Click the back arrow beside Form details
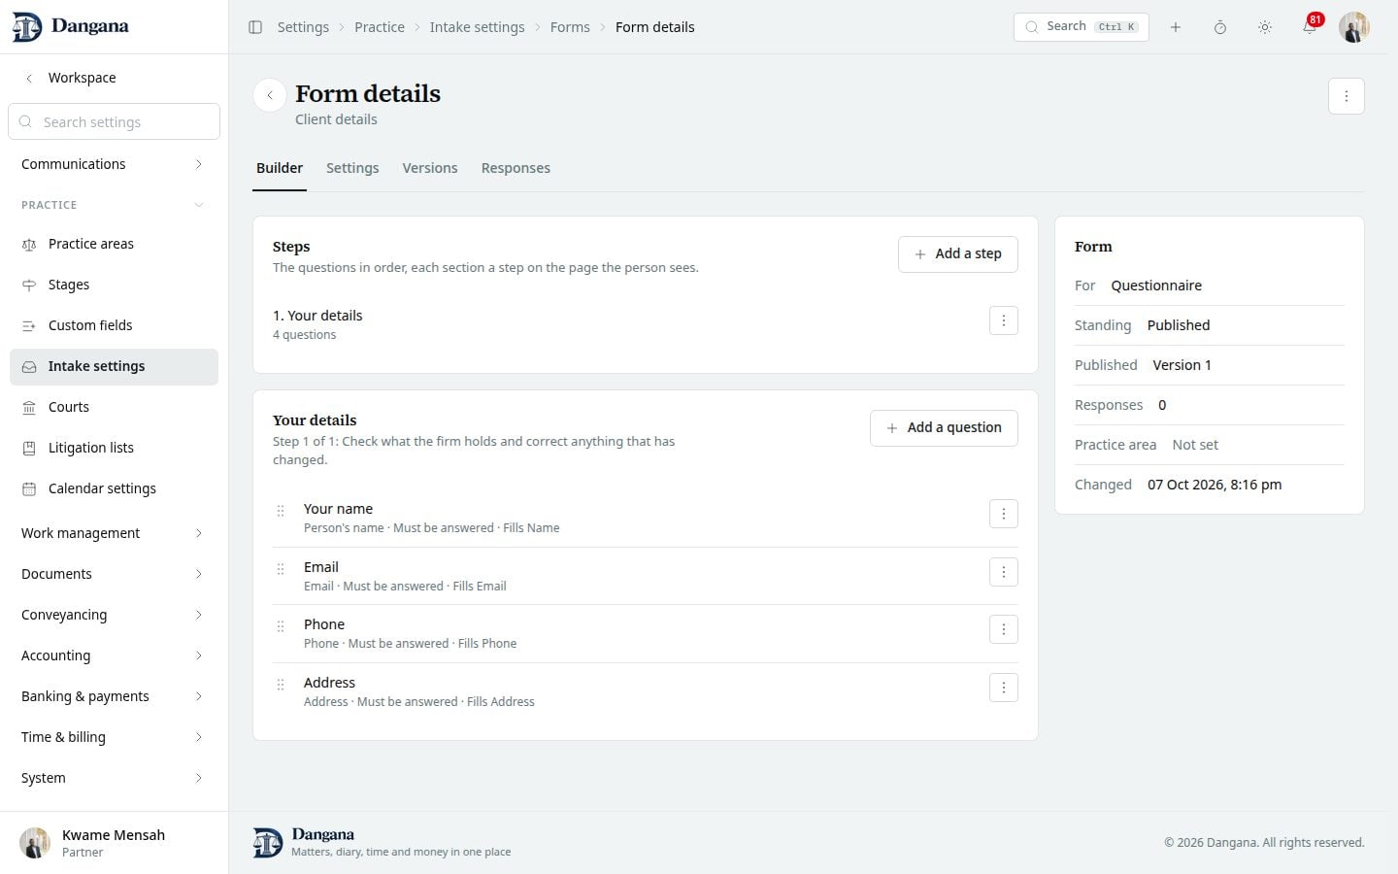 pos(270,95)
